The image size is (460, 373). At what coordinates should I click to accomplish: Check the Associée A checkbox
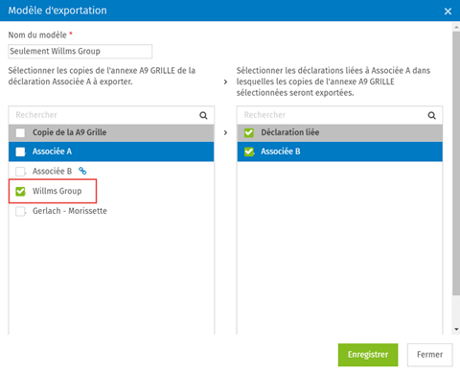pyautogui.click(x=20, y=152)
